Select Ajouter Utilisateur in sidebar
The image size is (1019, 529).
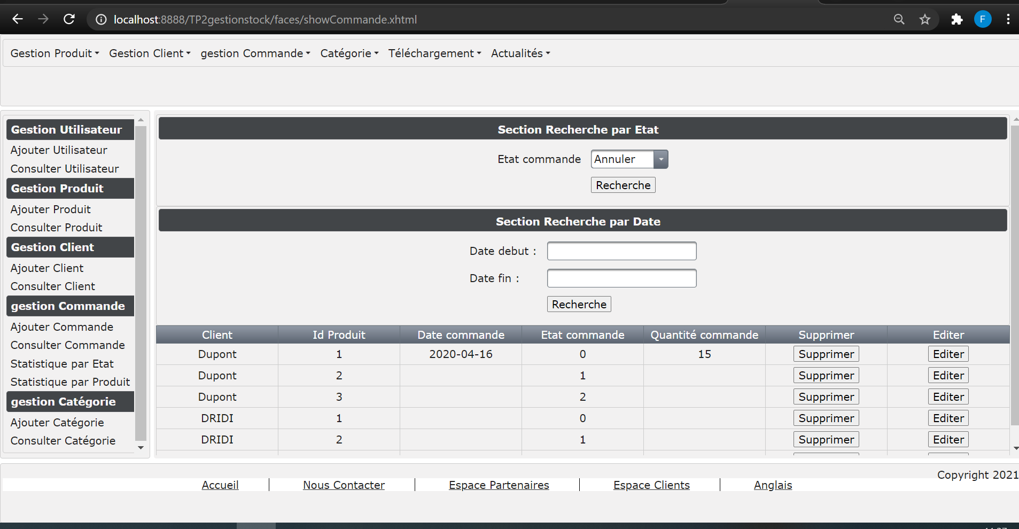pyautogui.click(x=59, y=150)
